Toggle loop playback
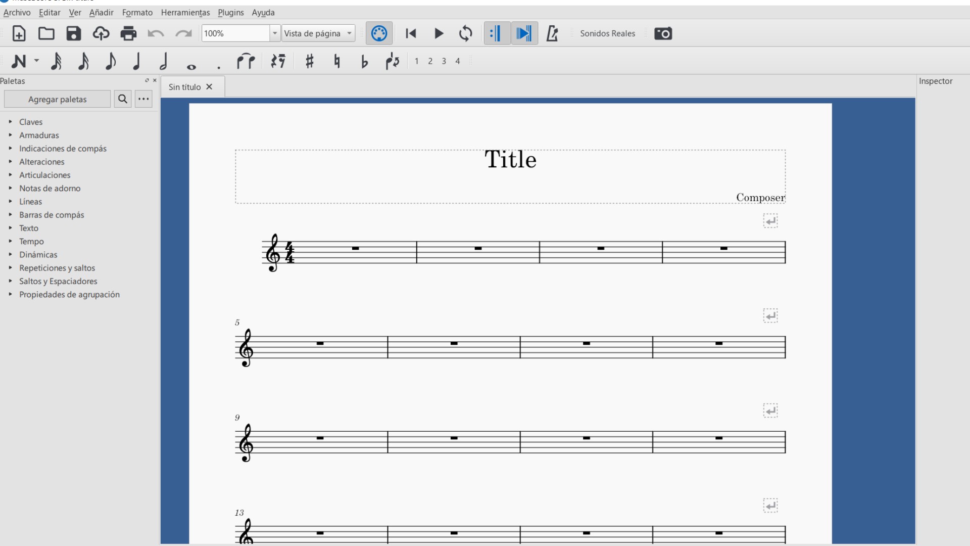 466,33
